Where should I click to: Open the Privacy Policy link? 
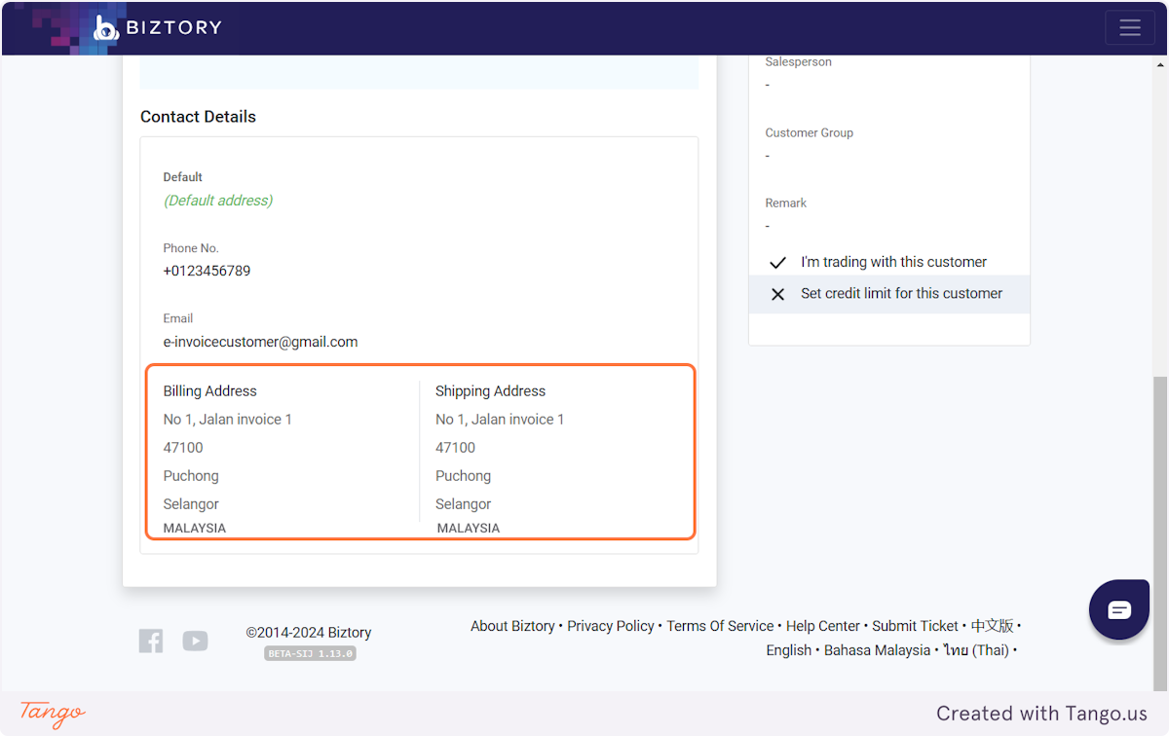click(611, 626)
